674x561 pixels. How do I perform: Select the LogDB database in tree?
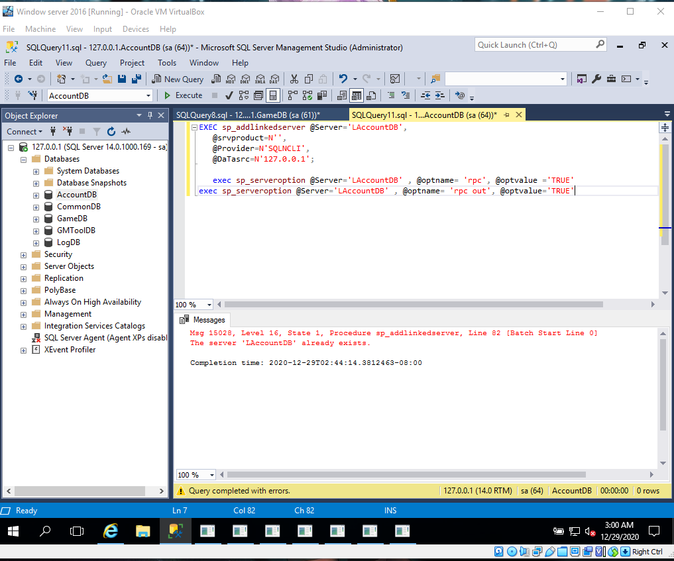point(68,242)
